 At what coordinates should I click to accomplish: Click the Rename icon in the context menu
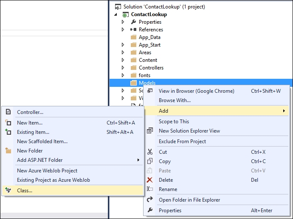(149, 189)
